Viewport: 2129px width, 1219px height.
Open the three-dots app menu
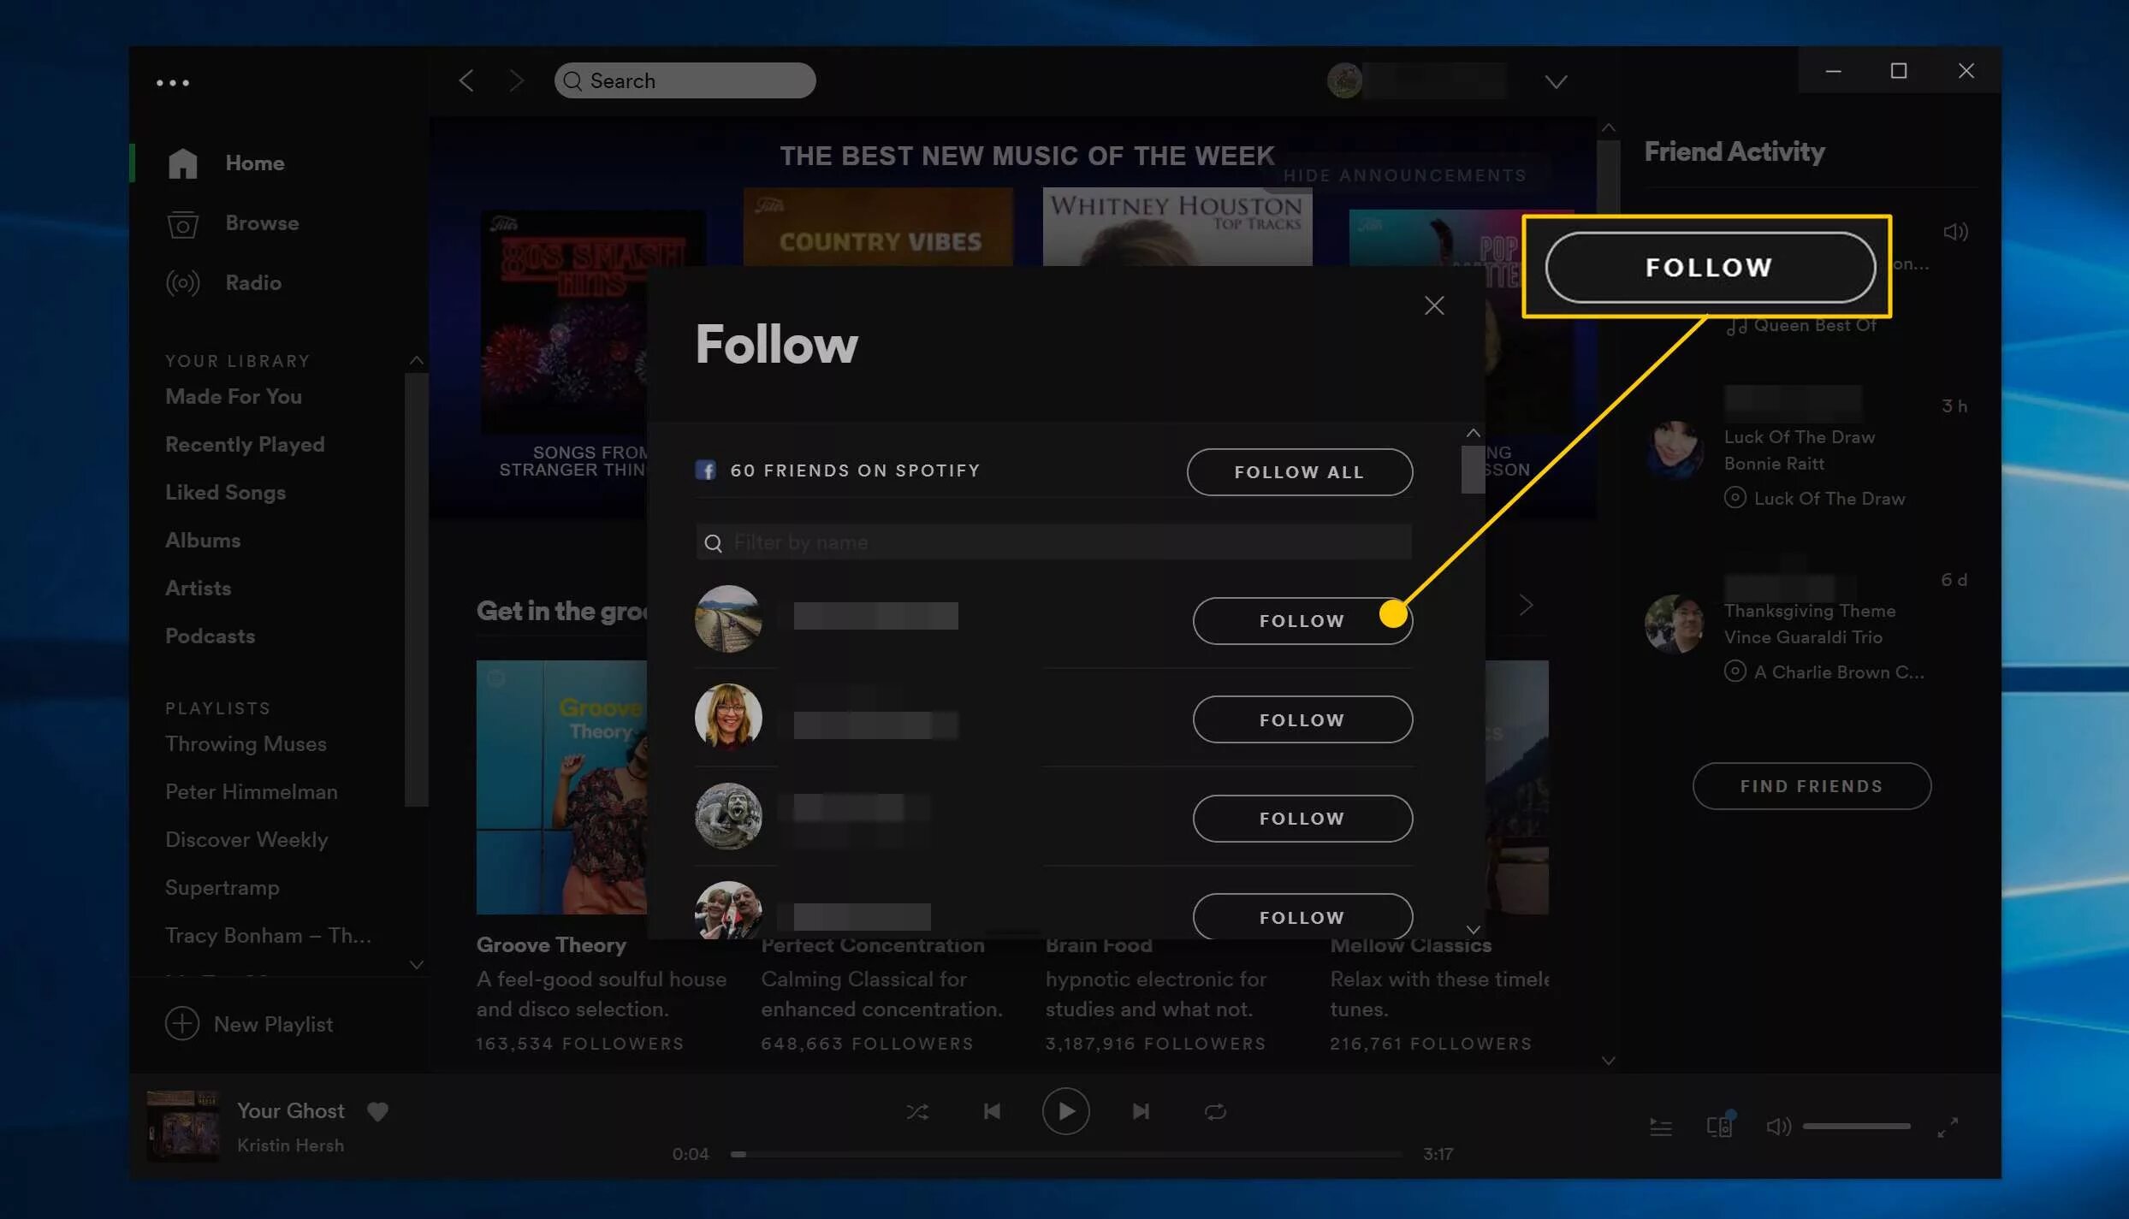[173, 83]
